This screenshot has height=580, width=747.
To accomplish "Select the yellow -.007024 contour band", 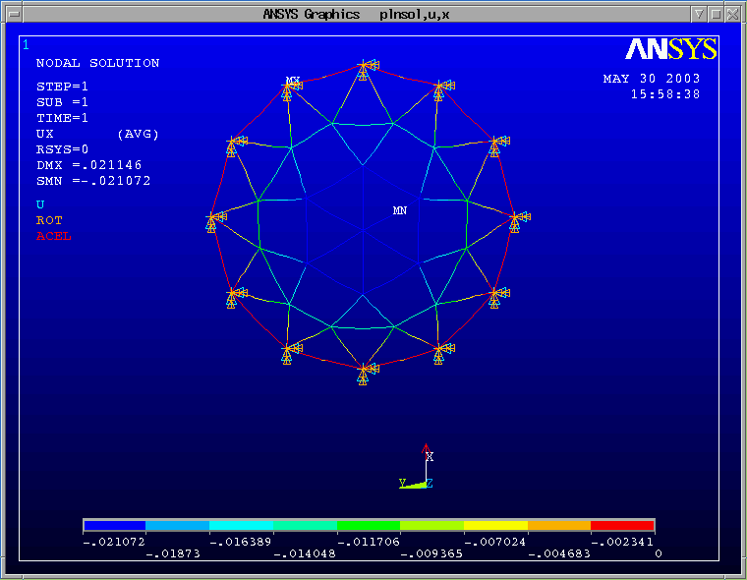I will 495,525.
